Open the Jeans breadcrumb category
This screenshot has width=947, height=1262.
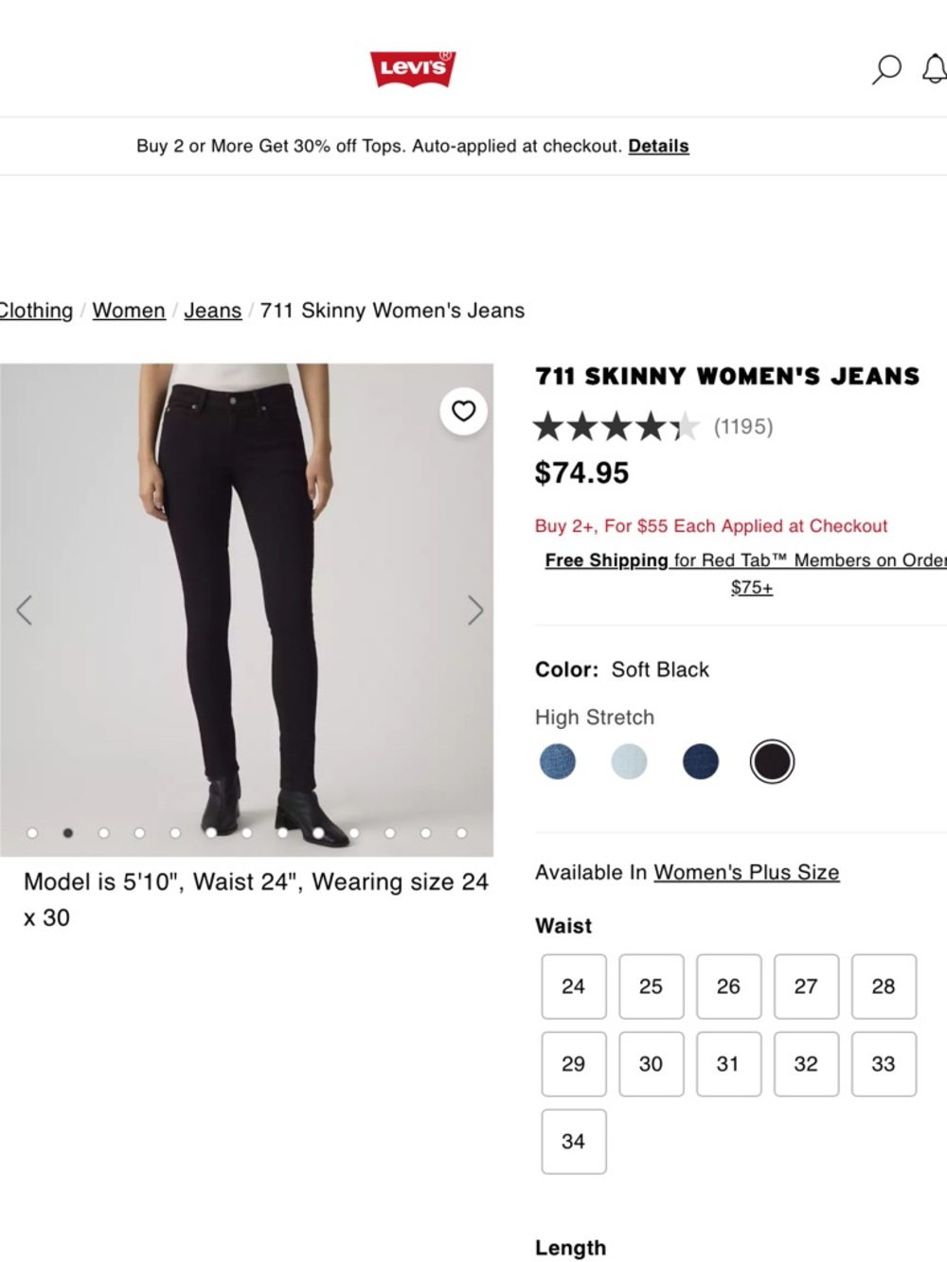point(212,310)
